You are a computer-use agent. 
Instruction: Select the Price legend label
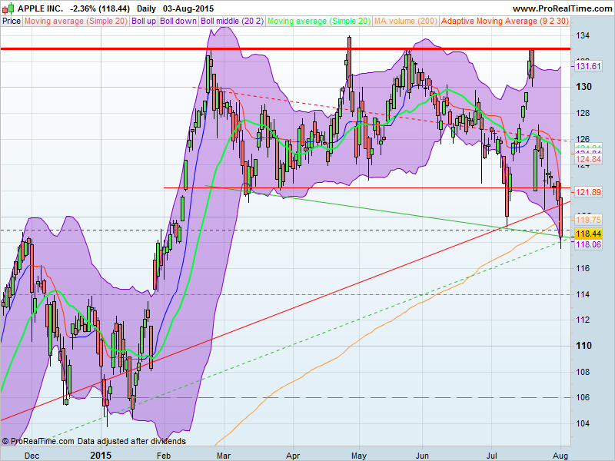tap(12, 22)
